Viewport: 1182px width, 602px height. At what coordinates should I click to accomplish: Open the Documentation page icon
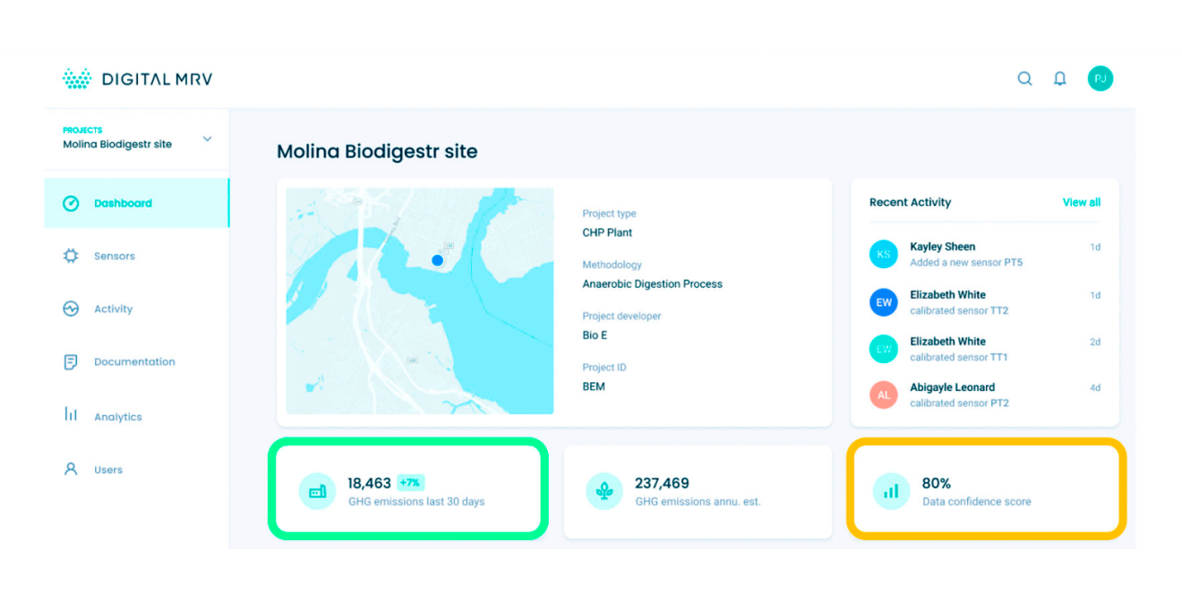tap(73, 361)
